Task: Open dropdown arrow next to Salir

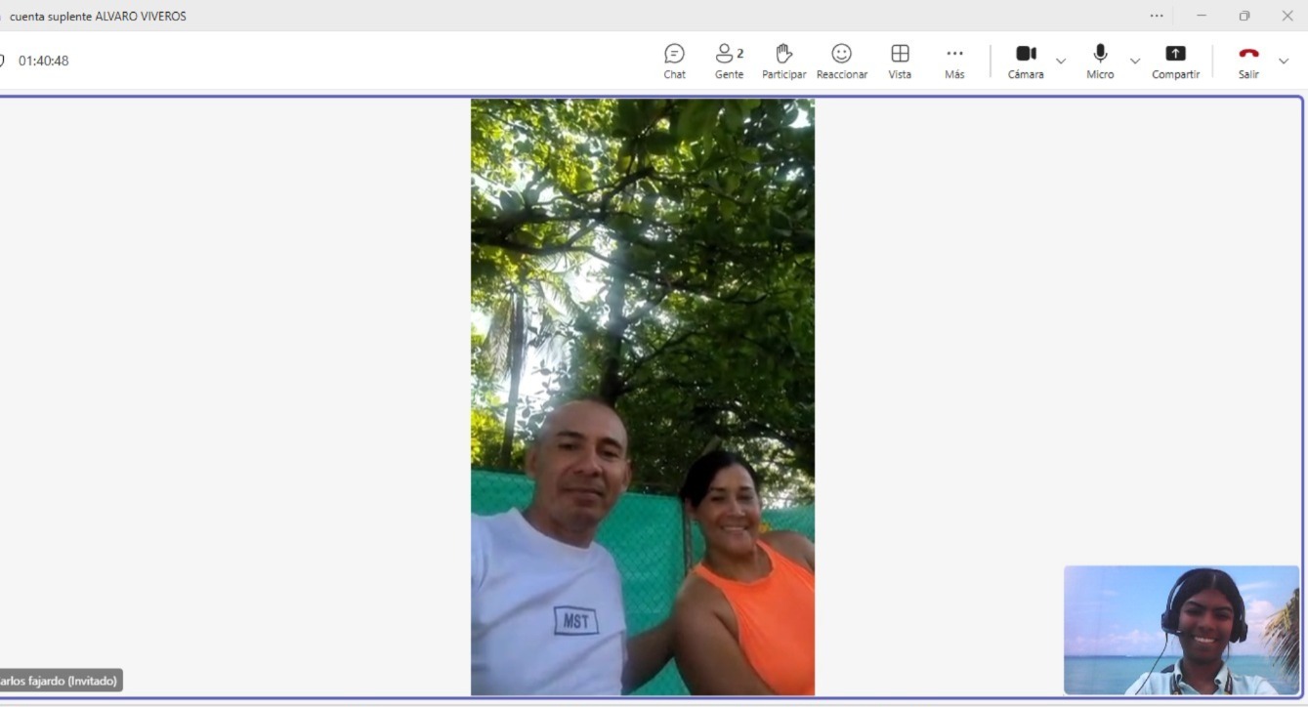Action: (1284, 62)
